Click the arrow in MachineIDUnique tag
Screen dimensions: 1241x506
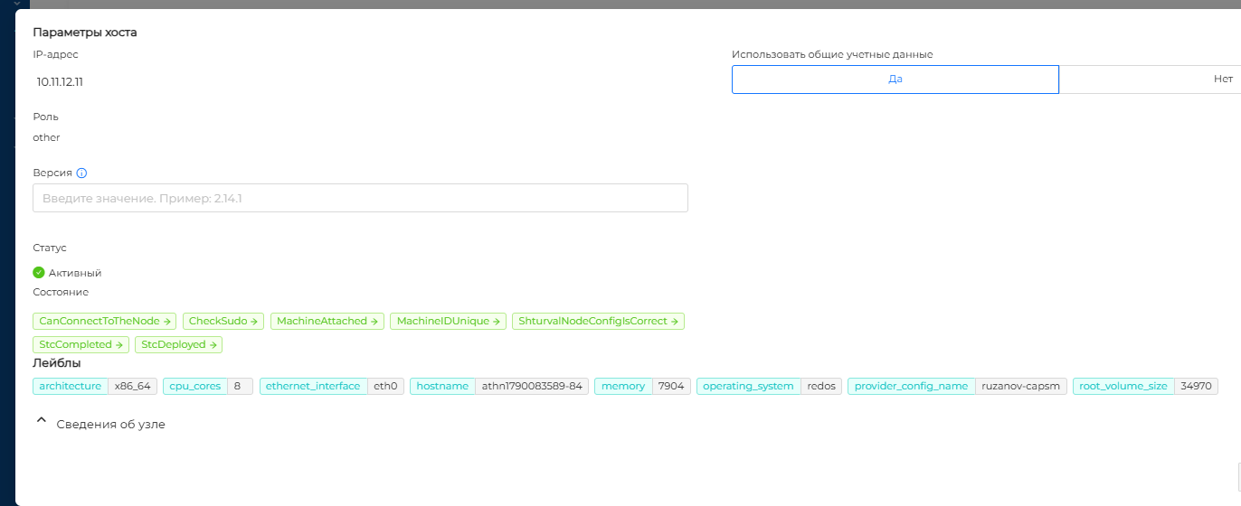(497, 321)
